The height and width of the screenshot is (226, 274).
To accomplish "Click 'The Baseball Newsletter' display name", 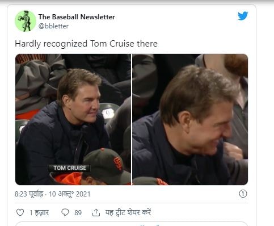I will coord(77,17).
